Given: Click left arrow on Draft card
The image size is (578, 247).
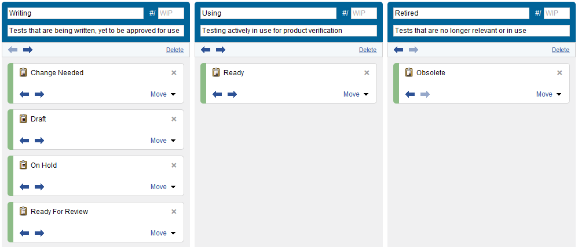Looking at the screenshot, I should click(24, 141).
